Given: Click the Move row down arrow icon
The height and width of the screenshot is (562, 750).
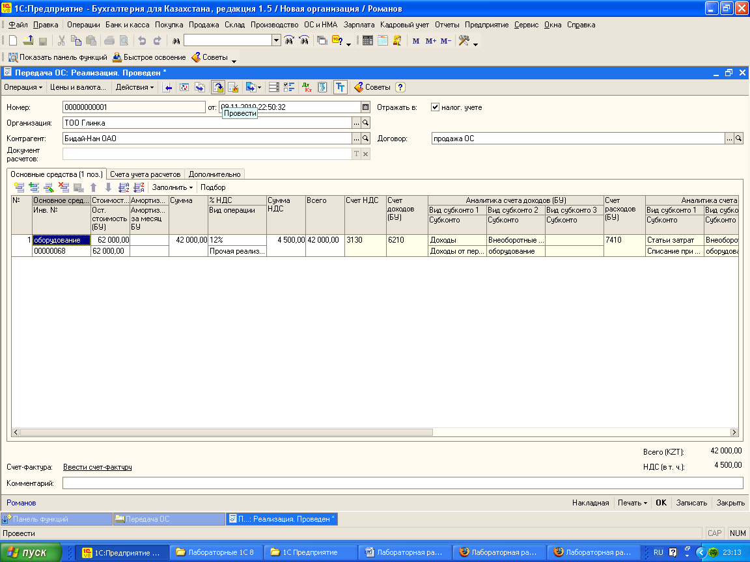Looking at the screenshot, I should [109, 187].
